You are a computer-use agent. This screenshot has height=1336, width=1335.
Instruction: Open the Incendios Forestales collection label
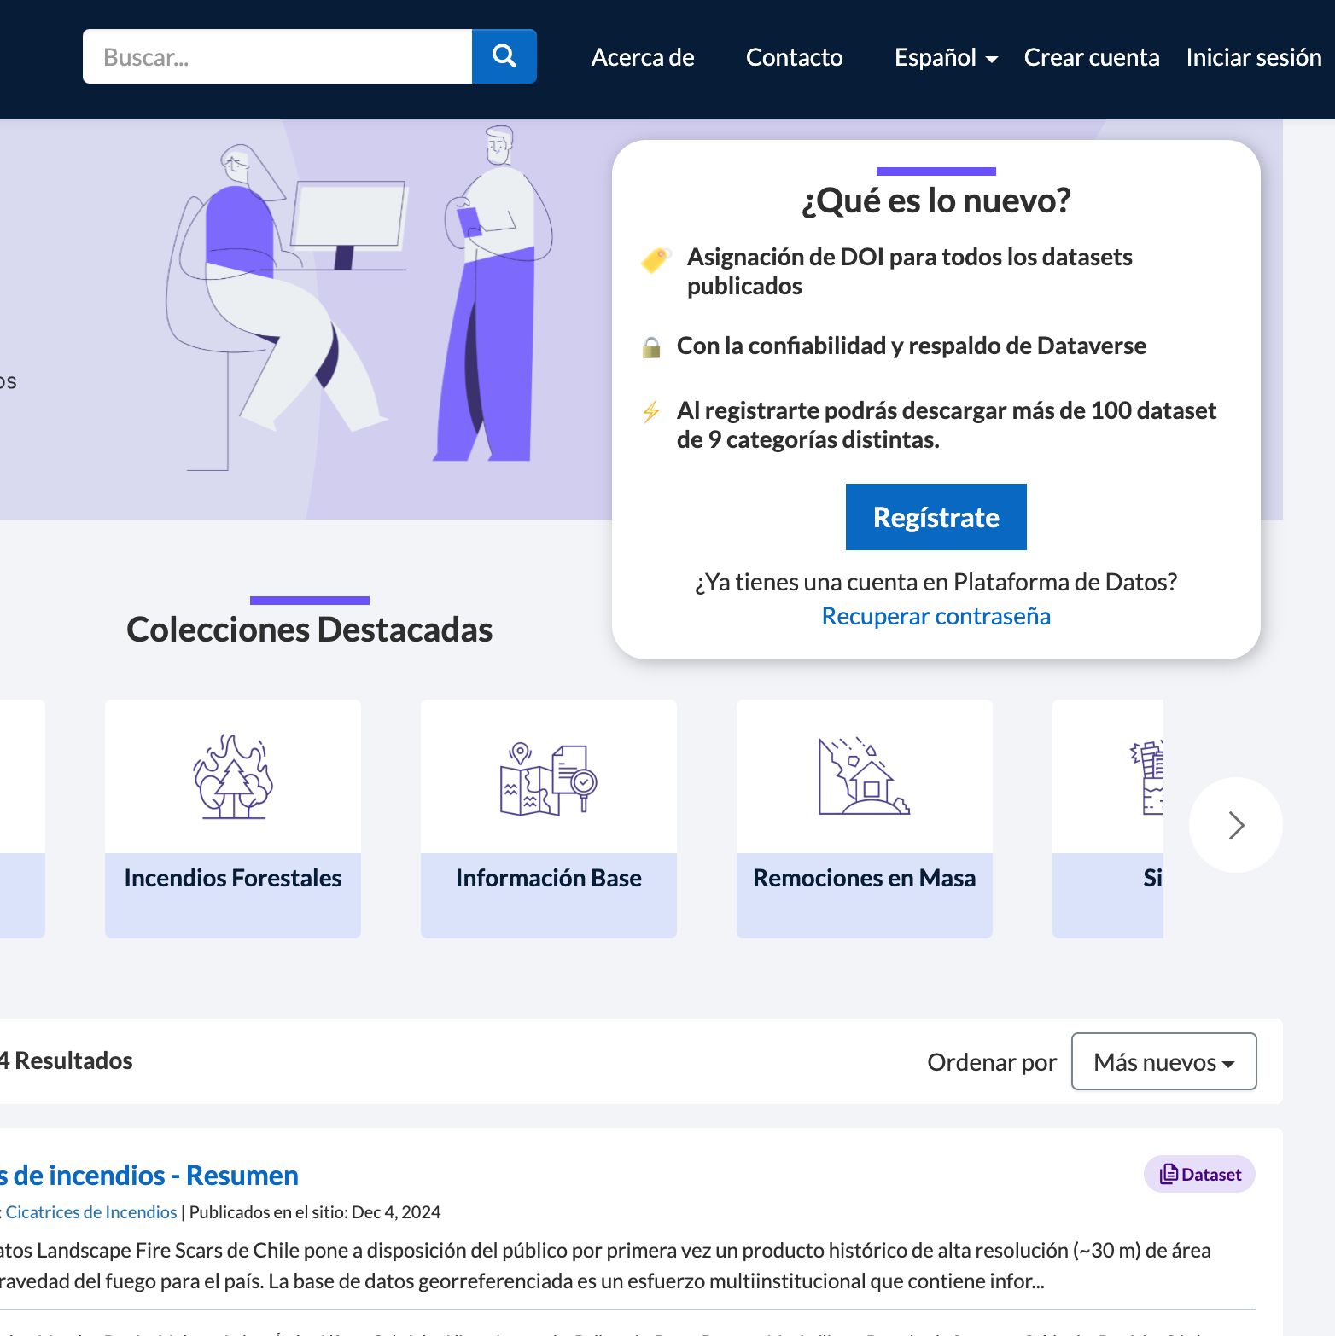(x=233, y=878)
